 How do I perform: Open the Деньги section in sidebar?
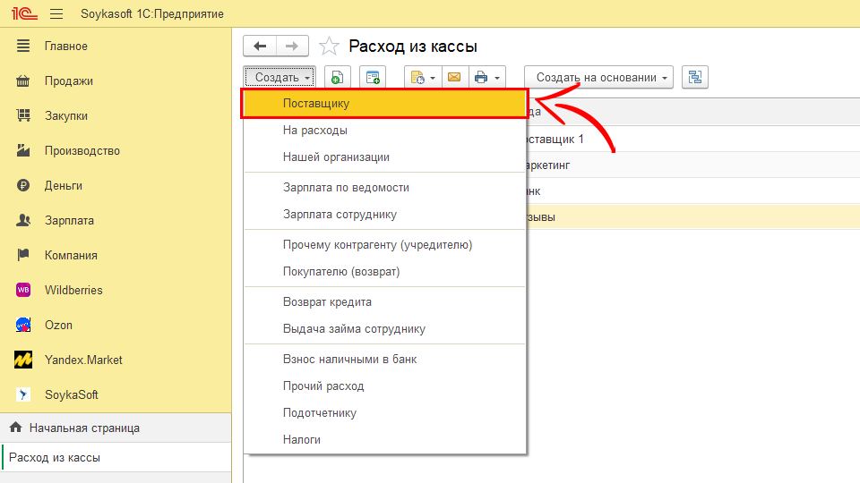click(63, 185)
